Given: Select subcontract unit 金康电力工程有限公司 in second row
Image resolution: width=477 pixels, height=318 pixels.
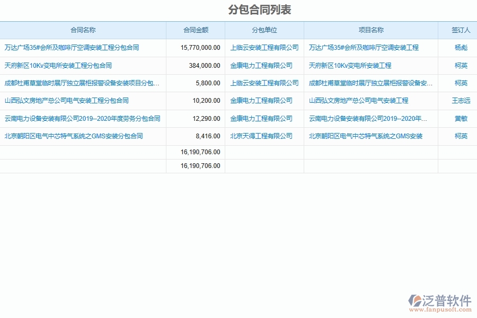Looking at the screenshot, I should click(262, 66).
